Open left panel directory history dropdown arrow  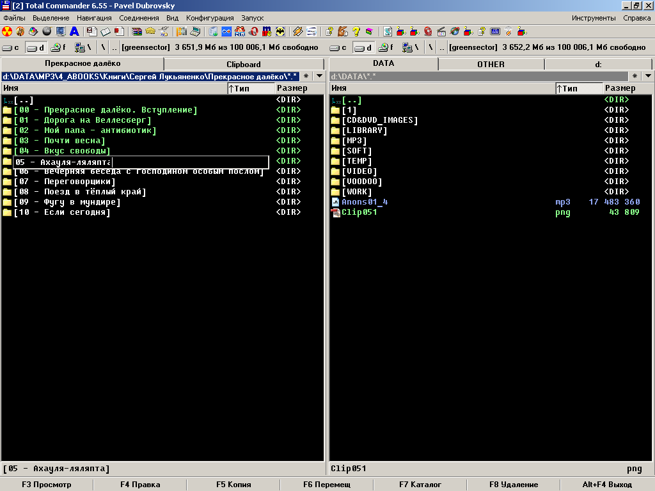(x=320, y=76)
